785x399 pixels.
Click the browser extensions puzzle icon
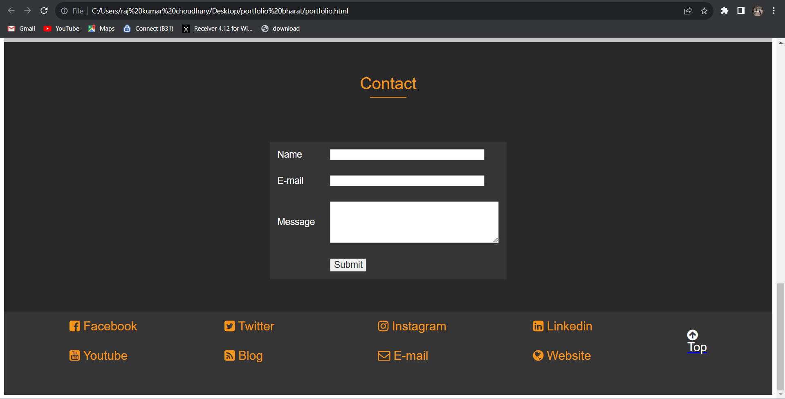pos(724,11)
